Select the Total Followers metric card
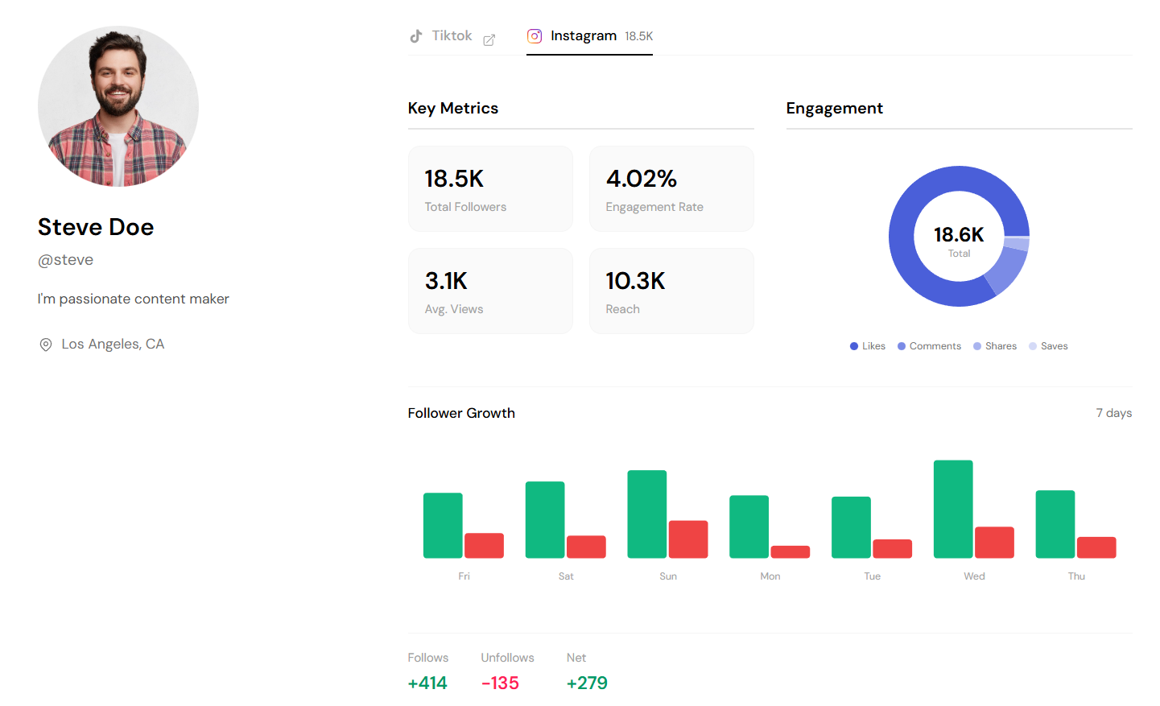The width and height of the screenshot is (1160, 706). click(490, 189)
